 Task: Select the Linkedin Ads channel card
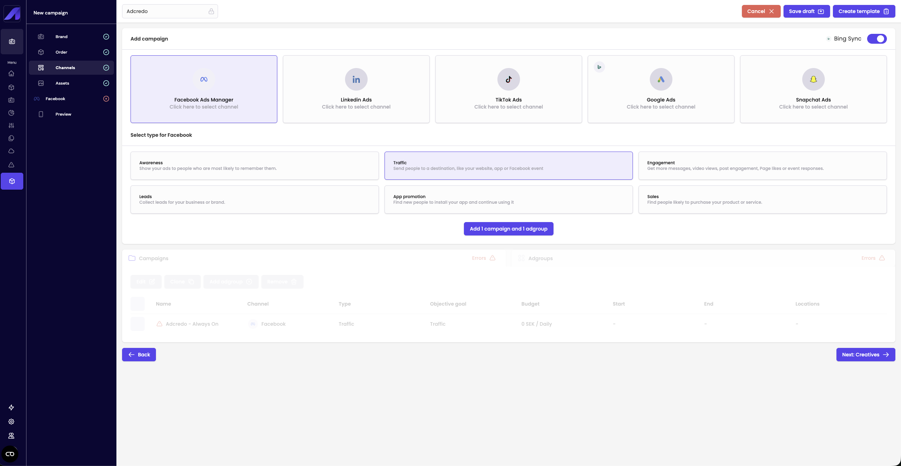click(x=356, y=89)
